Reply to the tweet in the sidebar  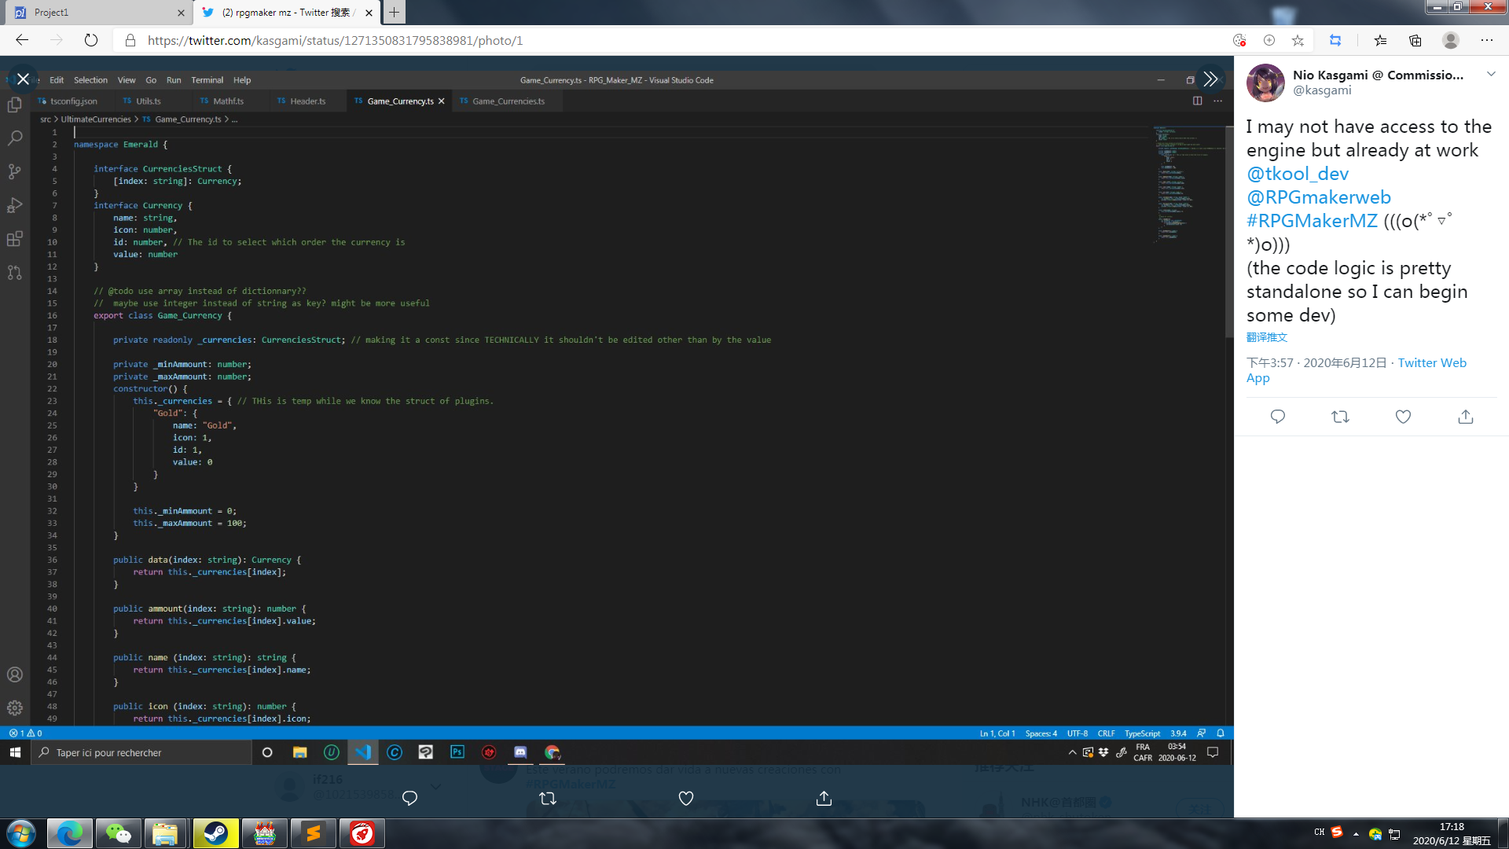click(1278, 417)
